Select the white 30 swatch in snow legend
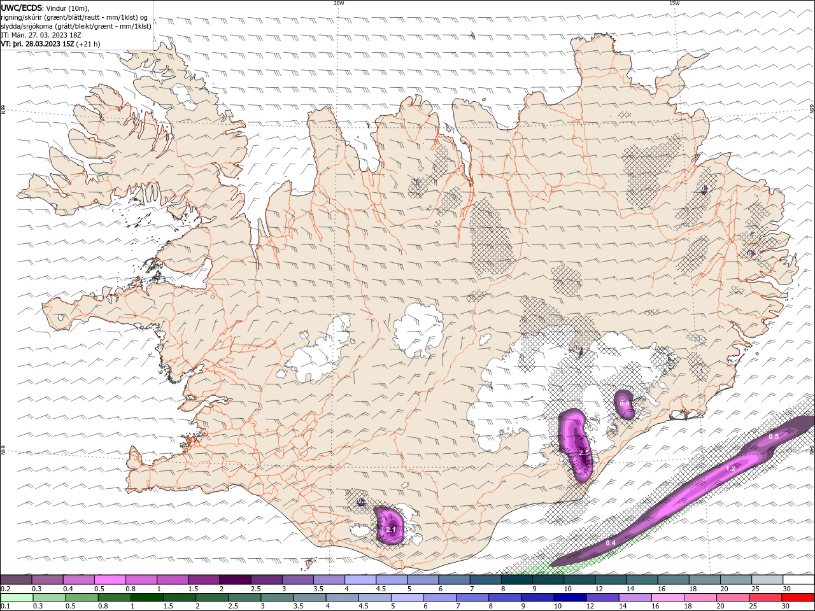This screenshot has width=815, height=611. pyautogui.click(x=798, y=579)
